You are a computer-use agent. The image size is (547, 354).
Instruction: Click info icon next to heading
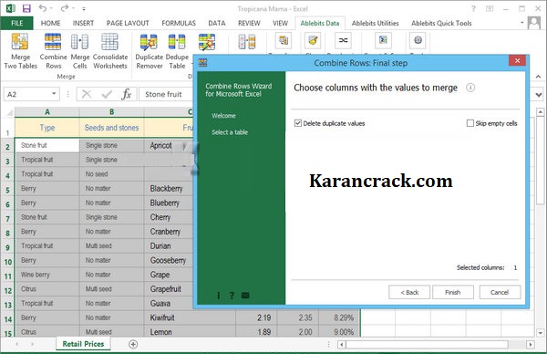tap(470, 88)
